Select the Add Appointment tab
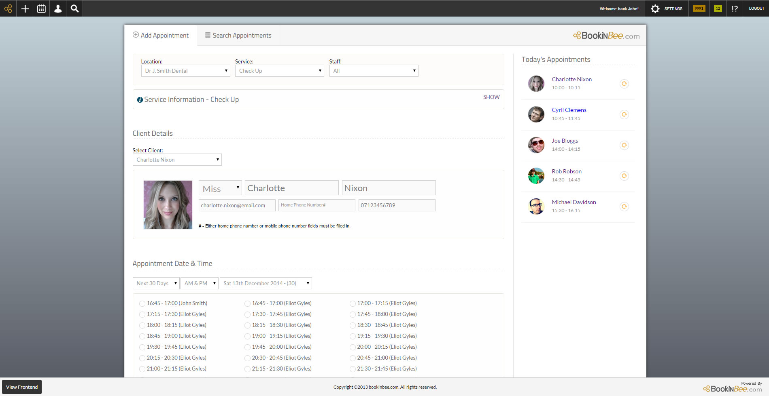This screenshot has height=396, width=769. tap(161, 36)
